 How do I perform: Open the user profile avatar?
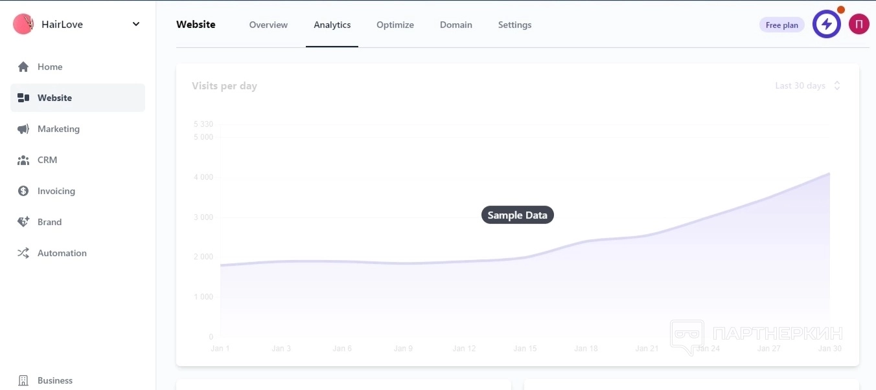(x=859, y=25)
